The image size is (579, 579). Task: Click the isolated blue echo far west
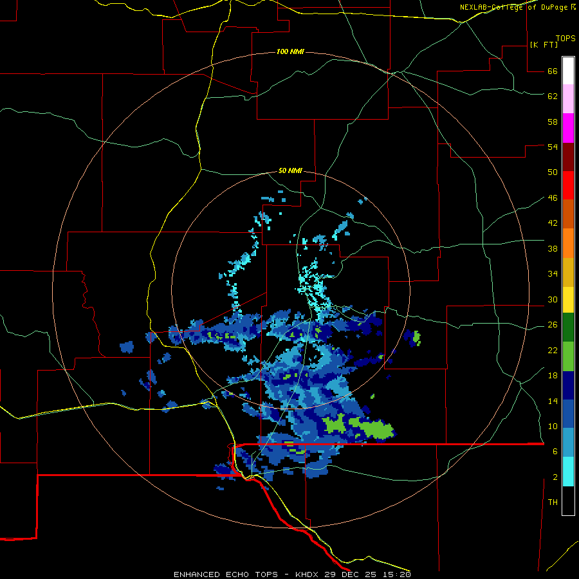127,347
